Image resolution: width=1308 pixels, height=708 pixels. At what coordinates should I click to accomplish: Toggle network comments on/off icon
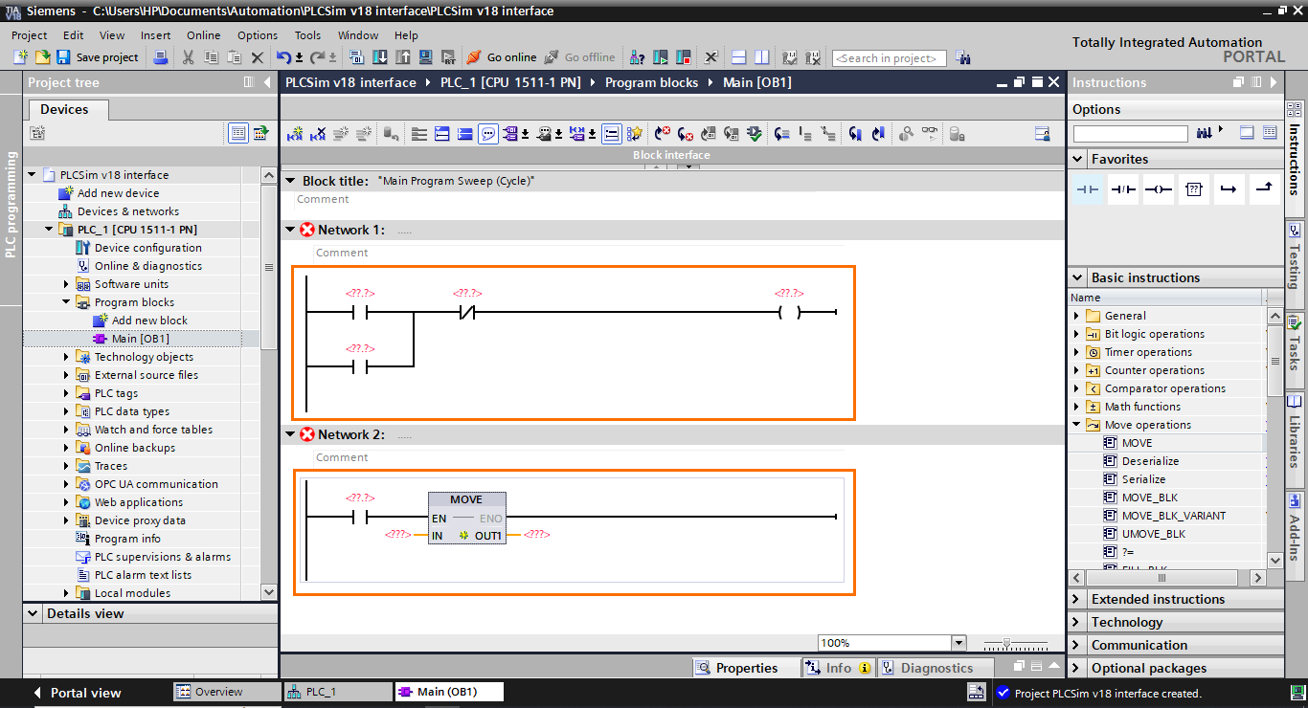click(x=612, y=134)
